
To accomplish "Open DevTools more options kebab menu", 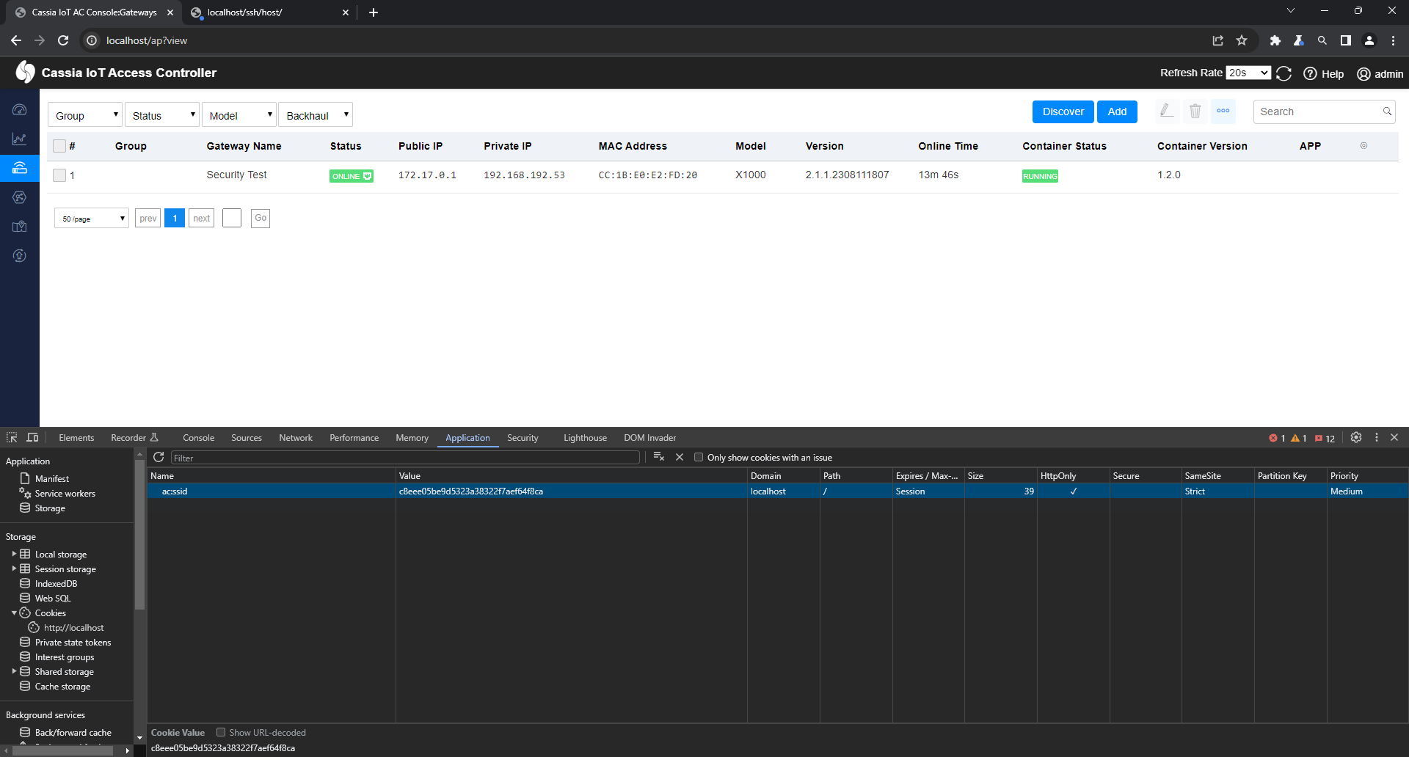I will pyautogui.click(x=1377, y=438).
